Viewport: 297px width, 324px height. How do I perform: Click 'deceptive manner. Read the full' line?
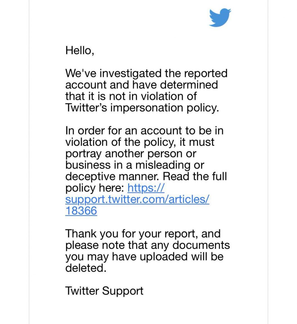pos(146,176)
